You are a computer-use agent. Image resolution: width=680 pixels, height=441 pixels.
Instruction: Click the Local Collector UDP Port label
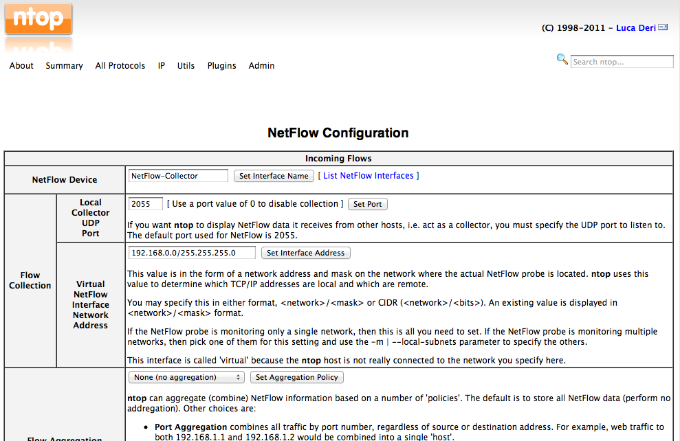[x=91, y=218]
